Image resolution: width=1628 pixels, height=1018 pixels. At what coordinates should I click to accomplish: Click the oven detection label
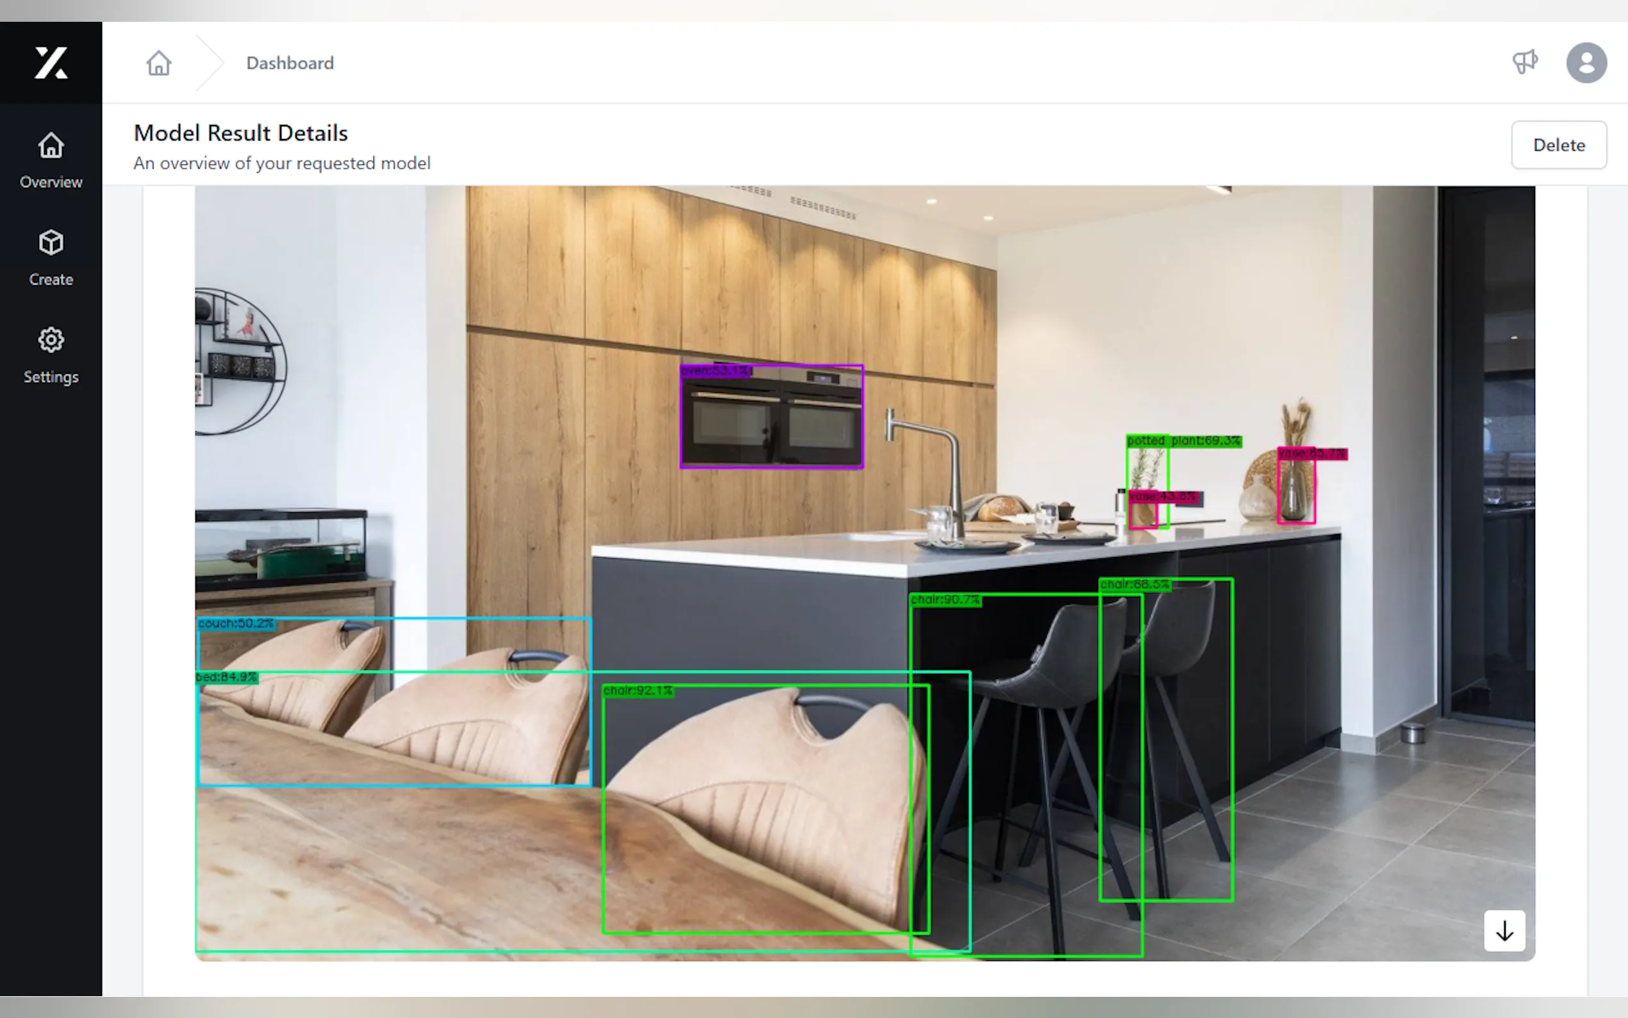coord(715,371)
